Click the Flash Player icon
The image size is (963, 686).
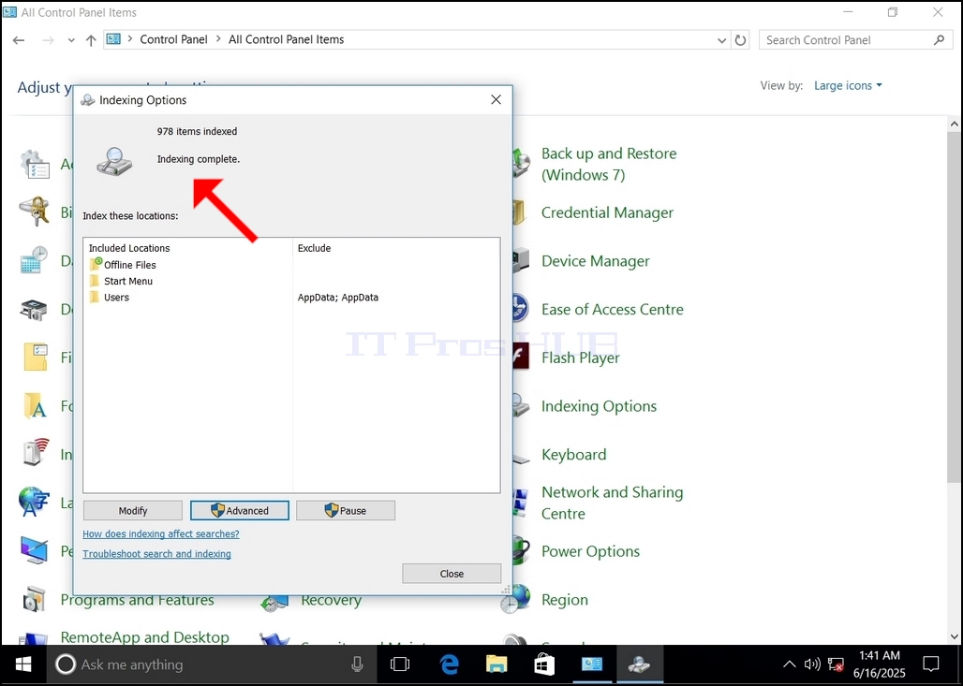[x=521, y=356]
